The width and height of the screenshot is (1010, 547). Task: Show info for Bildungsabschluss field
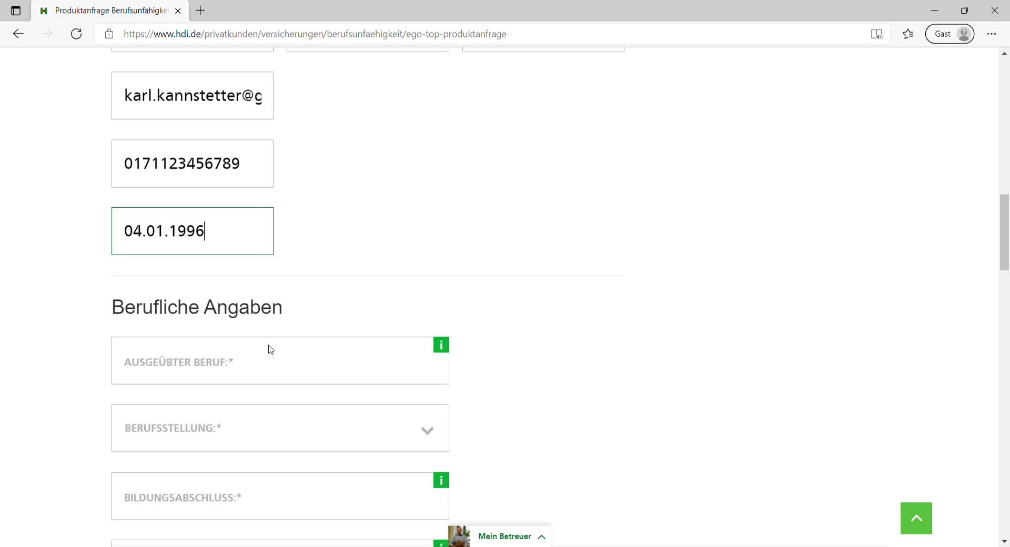click(x=441, y=480)
